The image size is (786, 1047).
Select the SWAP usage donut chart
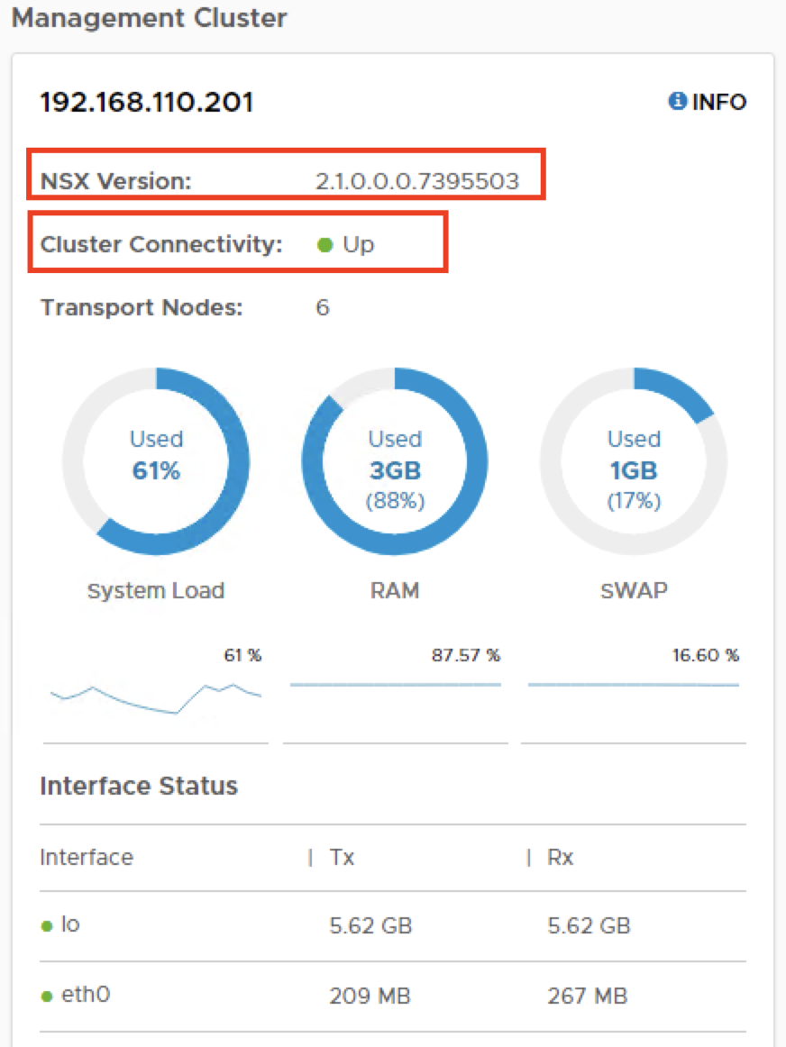click(x=634, y=460)
